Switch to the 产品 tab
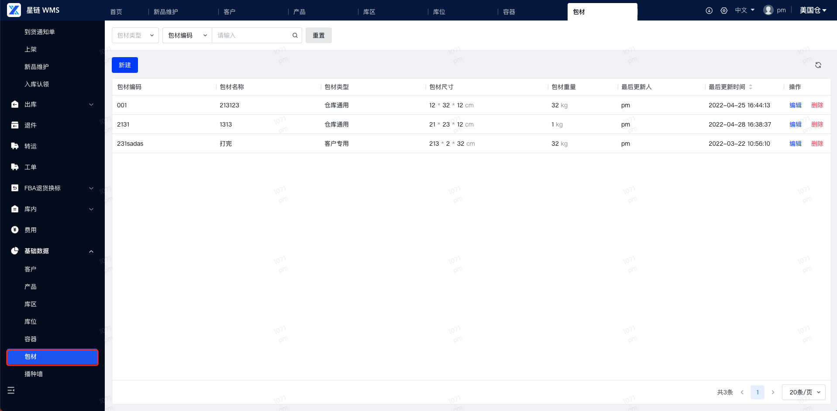This screenshot has width=837, height=411. pos(300,12)
